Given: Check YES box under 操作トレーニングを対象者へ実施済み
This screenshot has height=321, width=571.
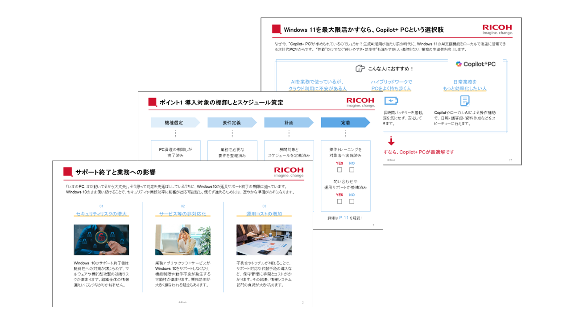Looking at the screenshot, I should pos(339,170).
